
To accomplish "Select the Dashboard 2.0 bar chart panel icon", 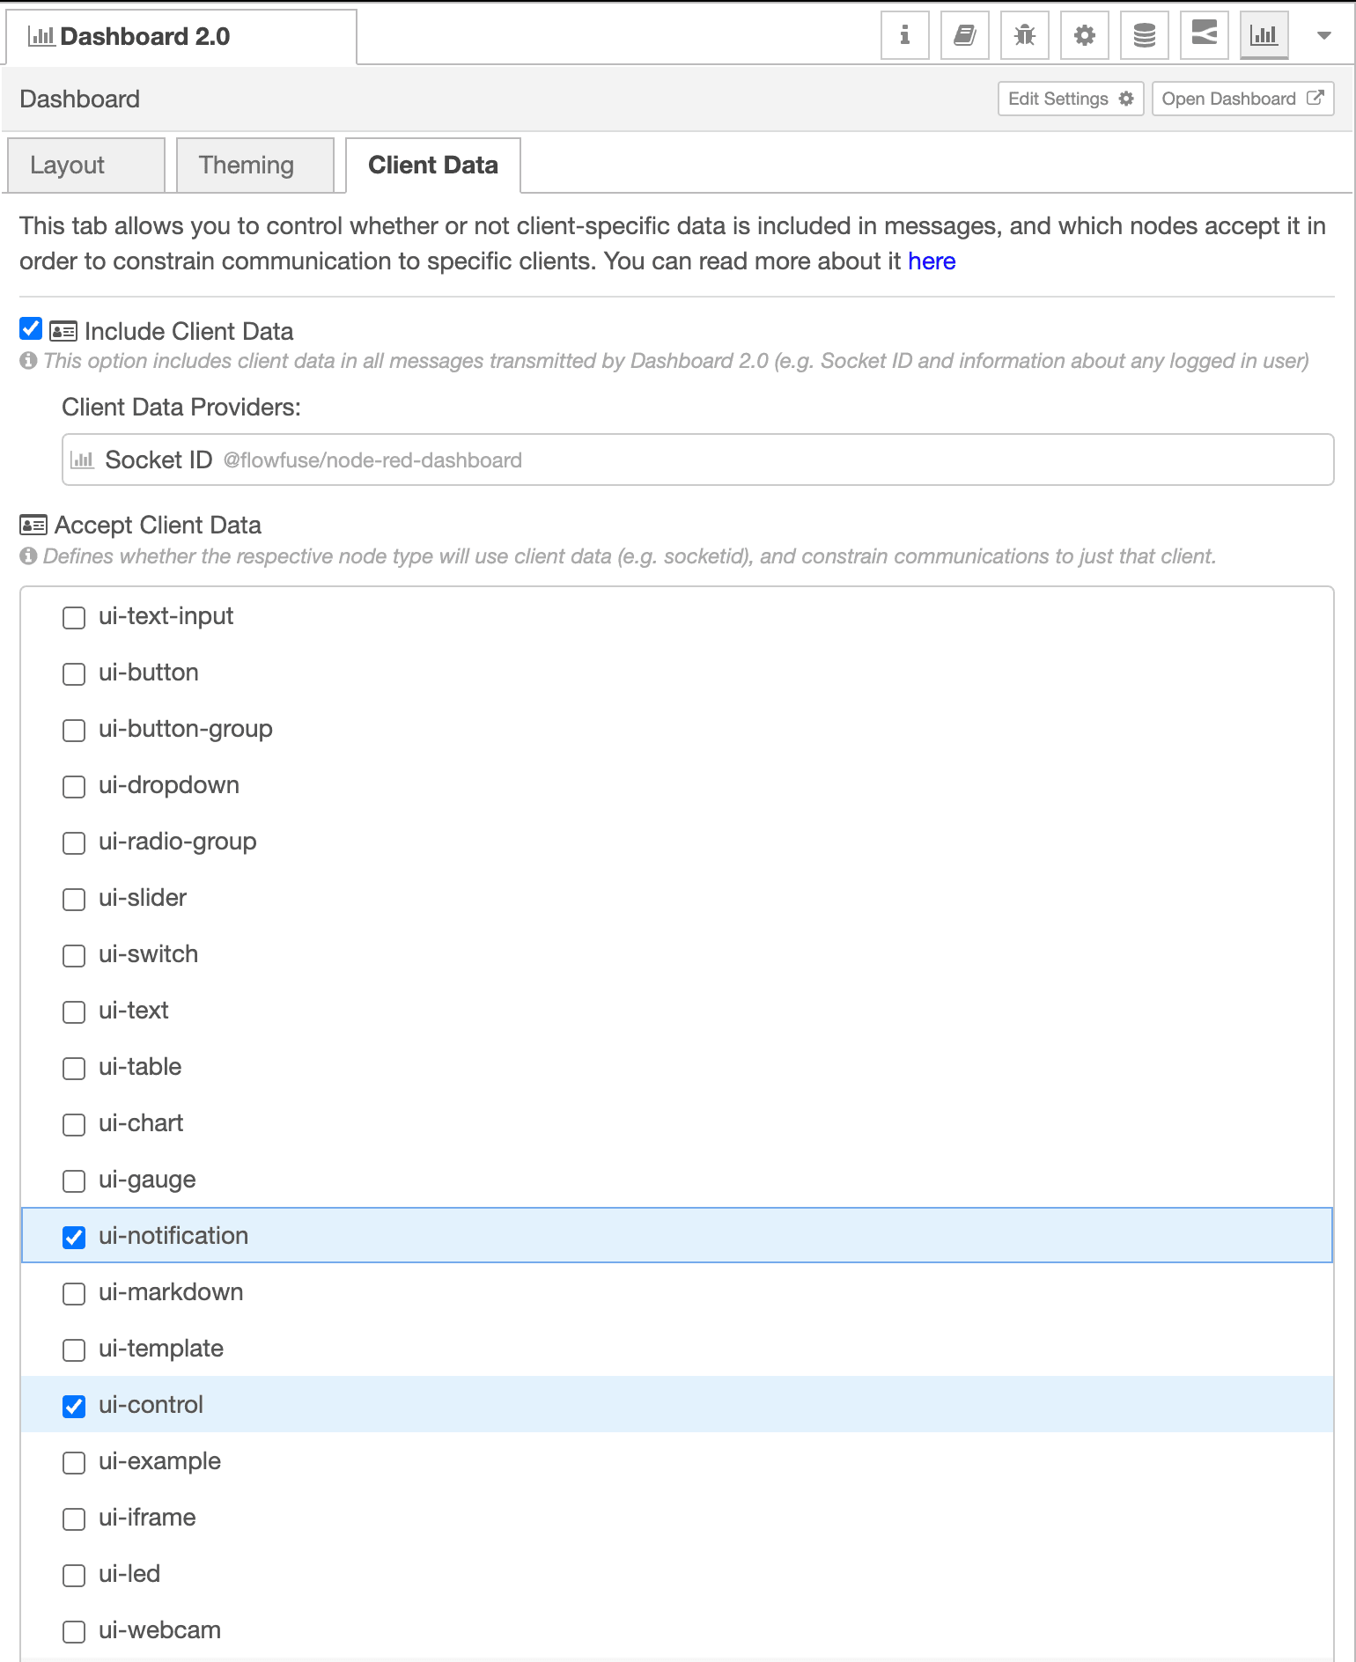I will click(x=1264, y=35).
